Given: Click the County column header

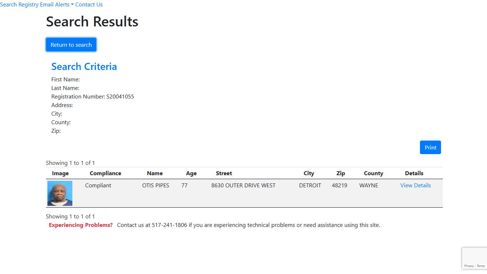Looking at the screenshot, I should tap(373, 173).
